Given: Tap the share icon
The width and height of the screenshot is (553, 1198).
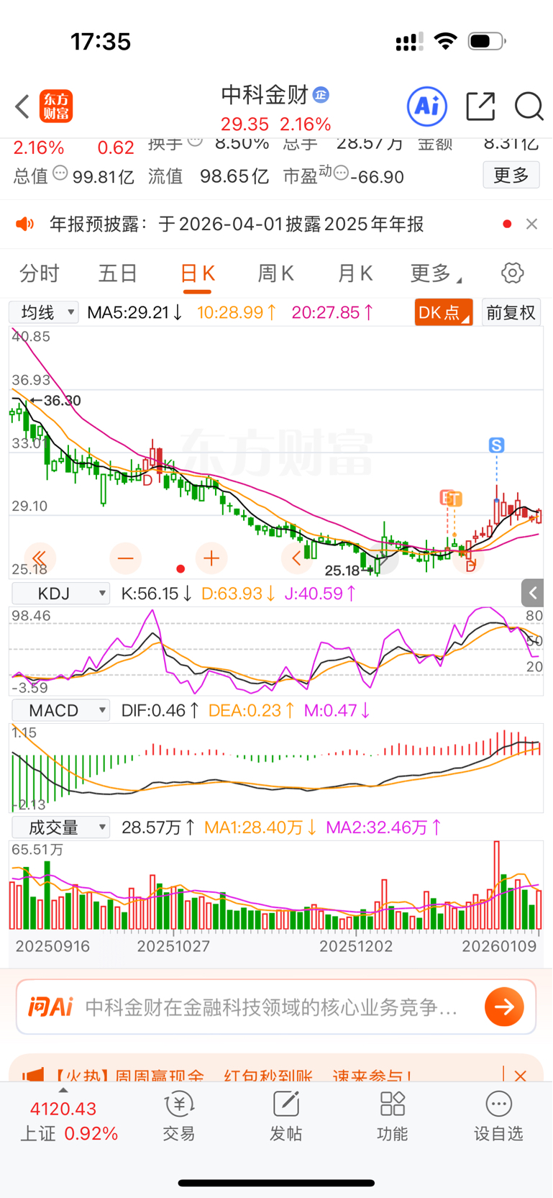Looking at the screenshot, I should [480, 106].
